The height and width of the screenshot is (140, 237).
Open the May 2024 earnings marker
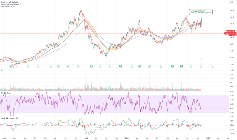click(181, 66)
